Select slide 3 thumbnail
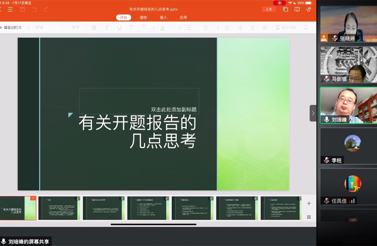 click(104, 208)
